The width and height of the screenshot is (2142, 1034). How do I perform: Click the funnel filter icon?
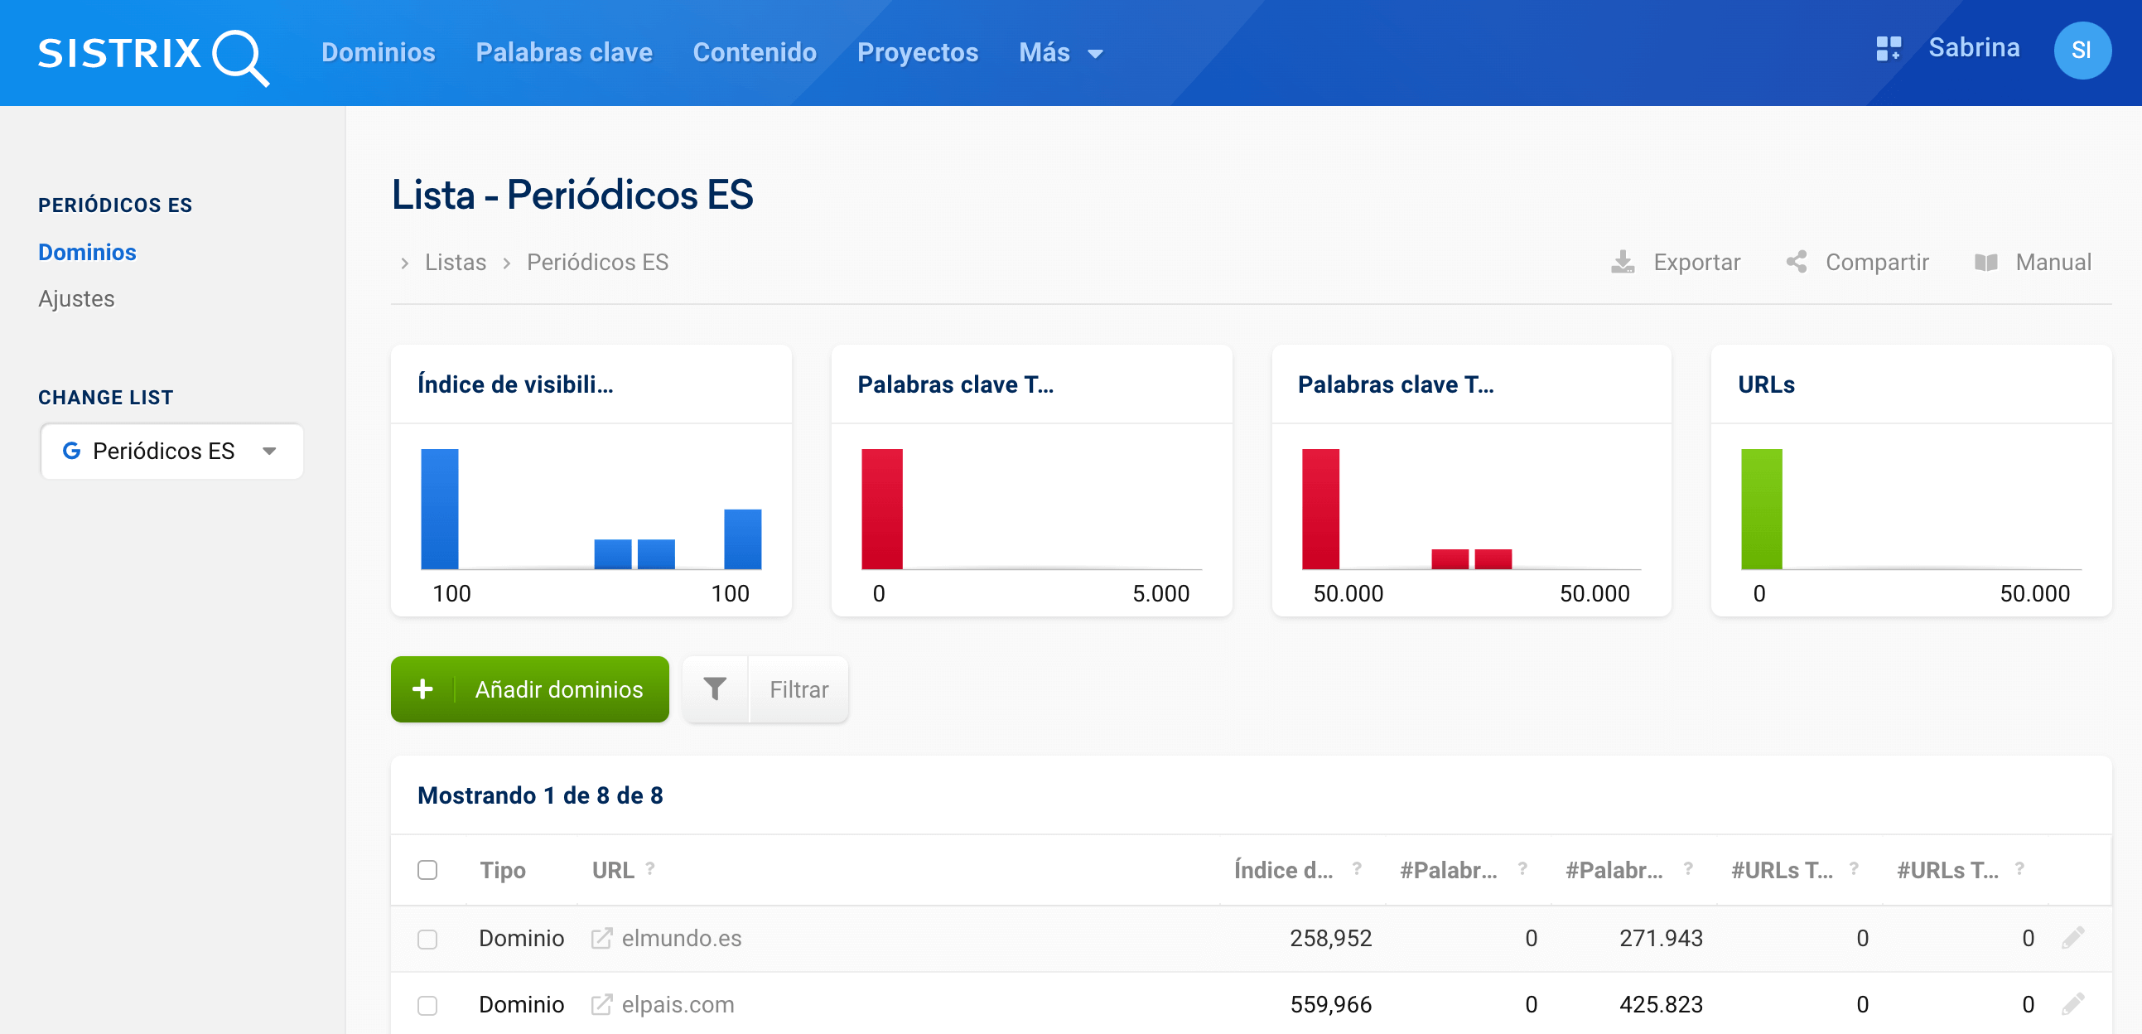pos(714,689)
